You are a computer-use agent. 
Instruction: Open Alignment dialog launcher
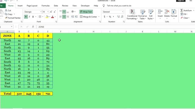(100, 21)
